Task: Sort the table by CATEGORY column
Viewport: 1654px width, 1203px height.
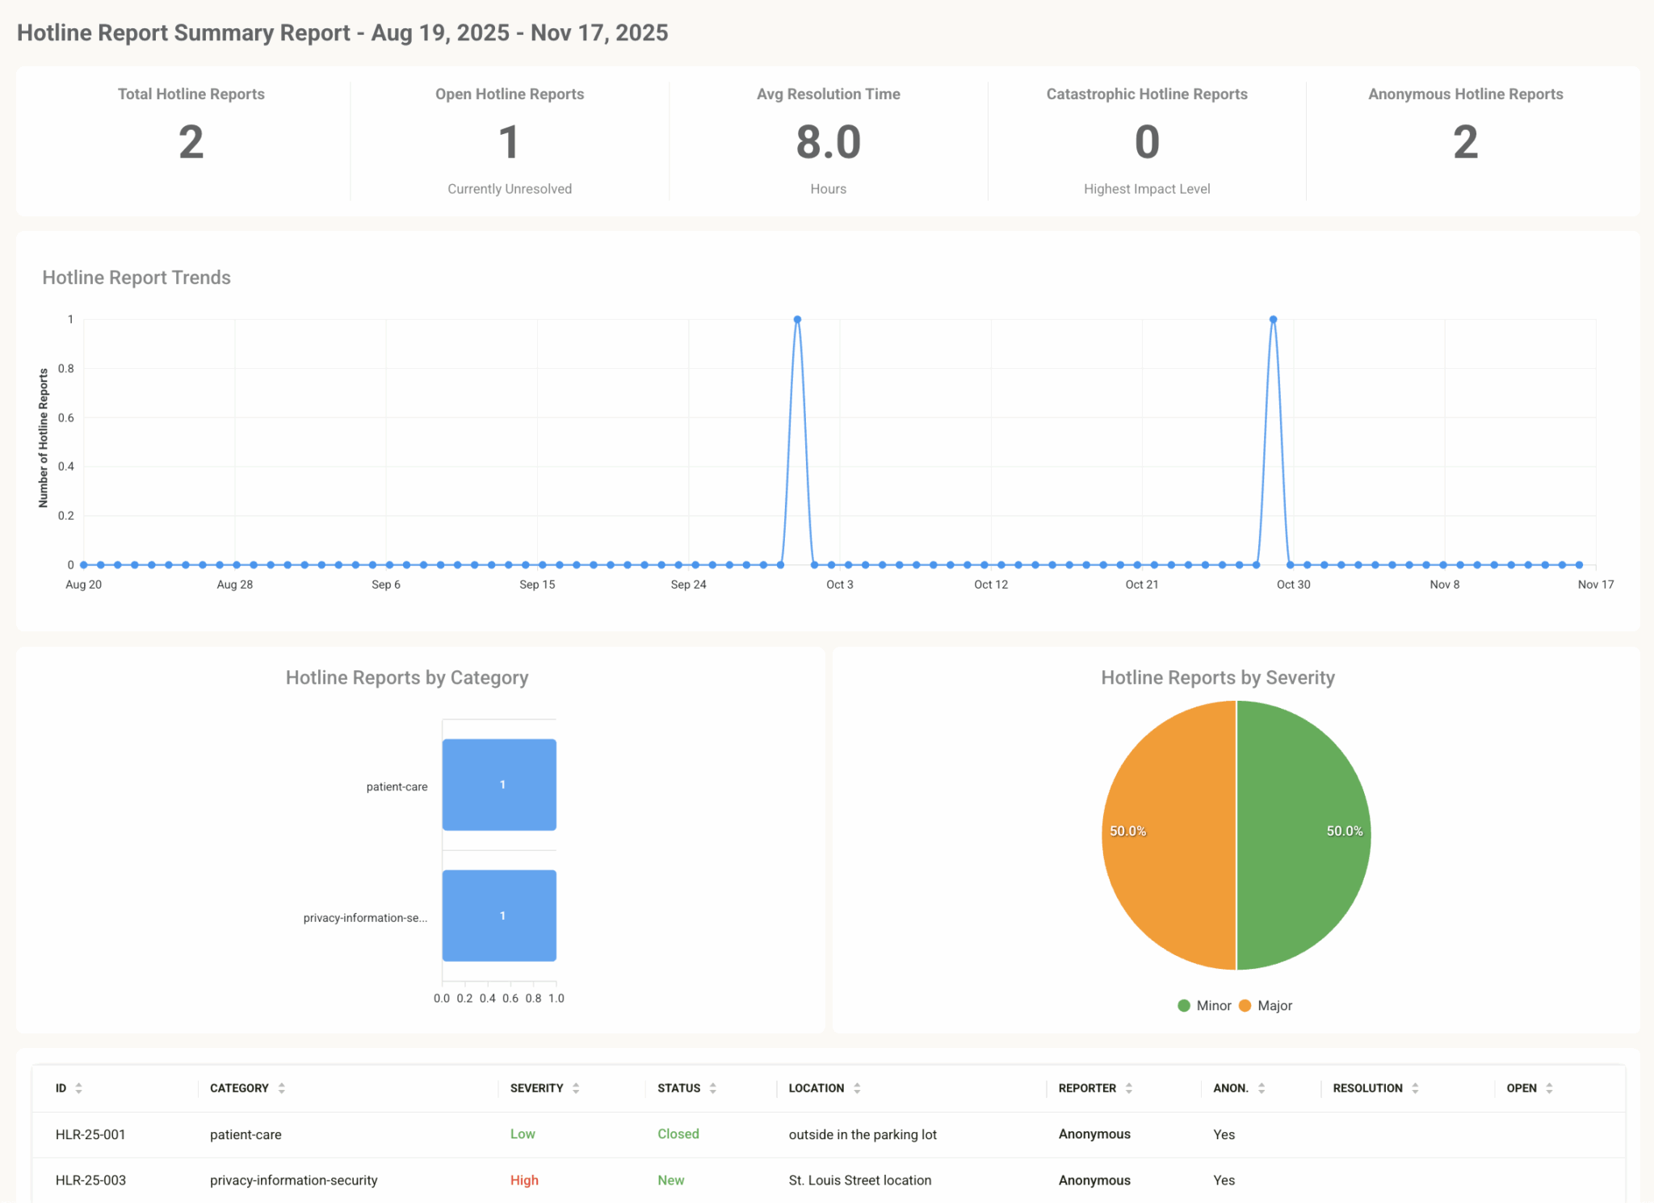Action: point(280,1088)
